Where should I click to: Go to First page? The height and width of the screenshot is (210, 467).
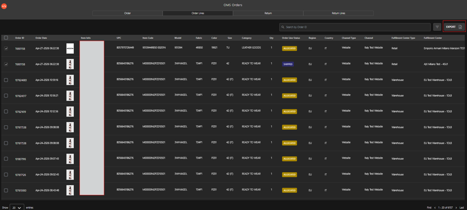click(x=429, y=208)
